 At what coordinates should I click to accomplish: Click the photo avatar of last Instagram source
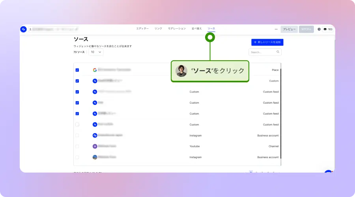click(x=95, y=157)
